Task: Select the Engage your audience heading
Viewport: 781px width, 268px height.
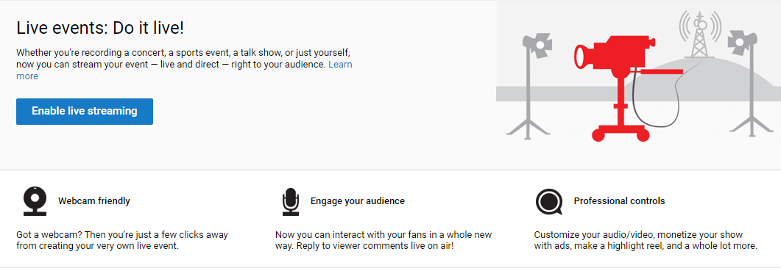Action: (357, 201)
